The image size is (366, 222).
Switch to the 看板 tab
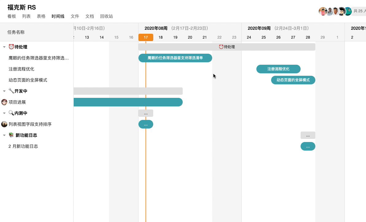click(x=12, y=16)
